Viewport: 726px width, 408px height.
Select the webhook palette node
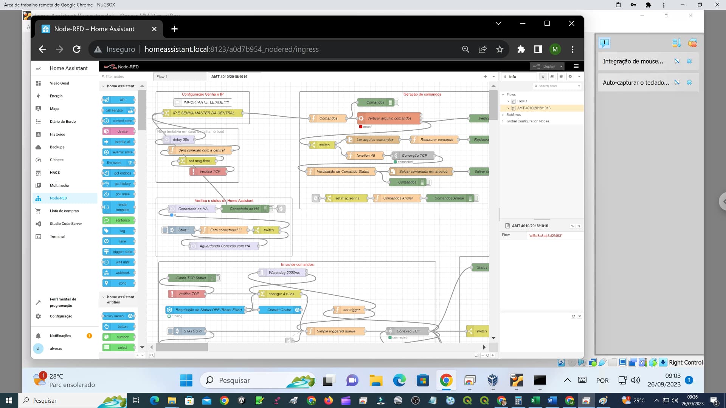[119, 273]
